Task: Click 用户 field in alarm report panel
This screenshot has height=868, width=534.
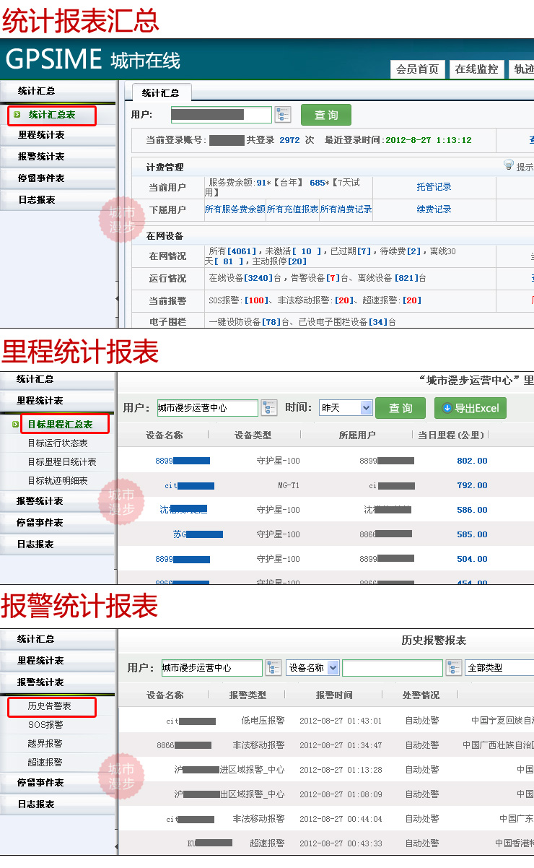Action: [x=212, y=668]
